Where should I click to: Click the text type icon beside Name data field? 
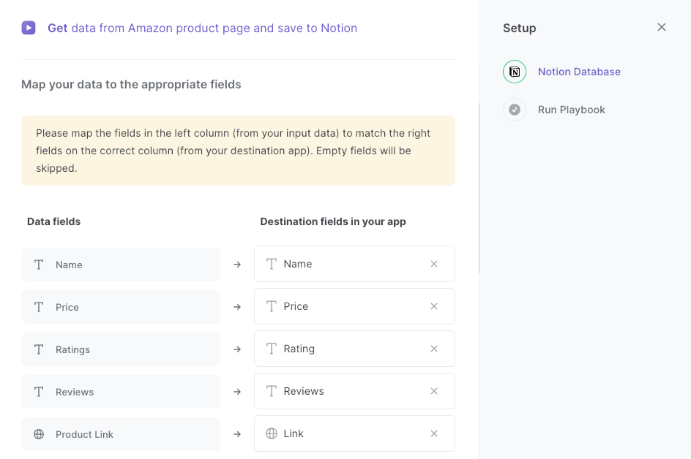coord(39,265)
